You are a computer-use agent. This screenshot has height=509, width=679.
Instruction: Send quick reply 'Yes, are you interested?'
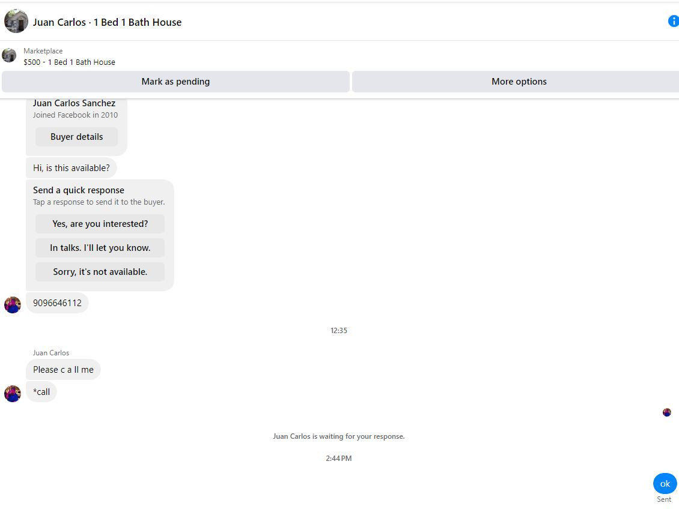(100, 223)
